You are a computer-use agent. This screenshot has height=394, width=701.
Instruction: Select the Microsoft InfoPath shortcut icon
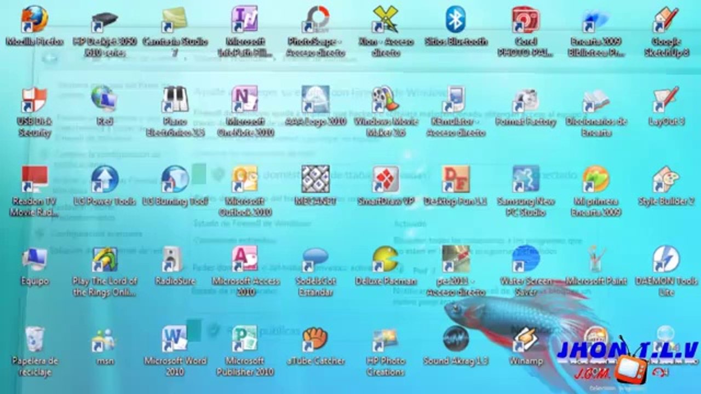245,19
